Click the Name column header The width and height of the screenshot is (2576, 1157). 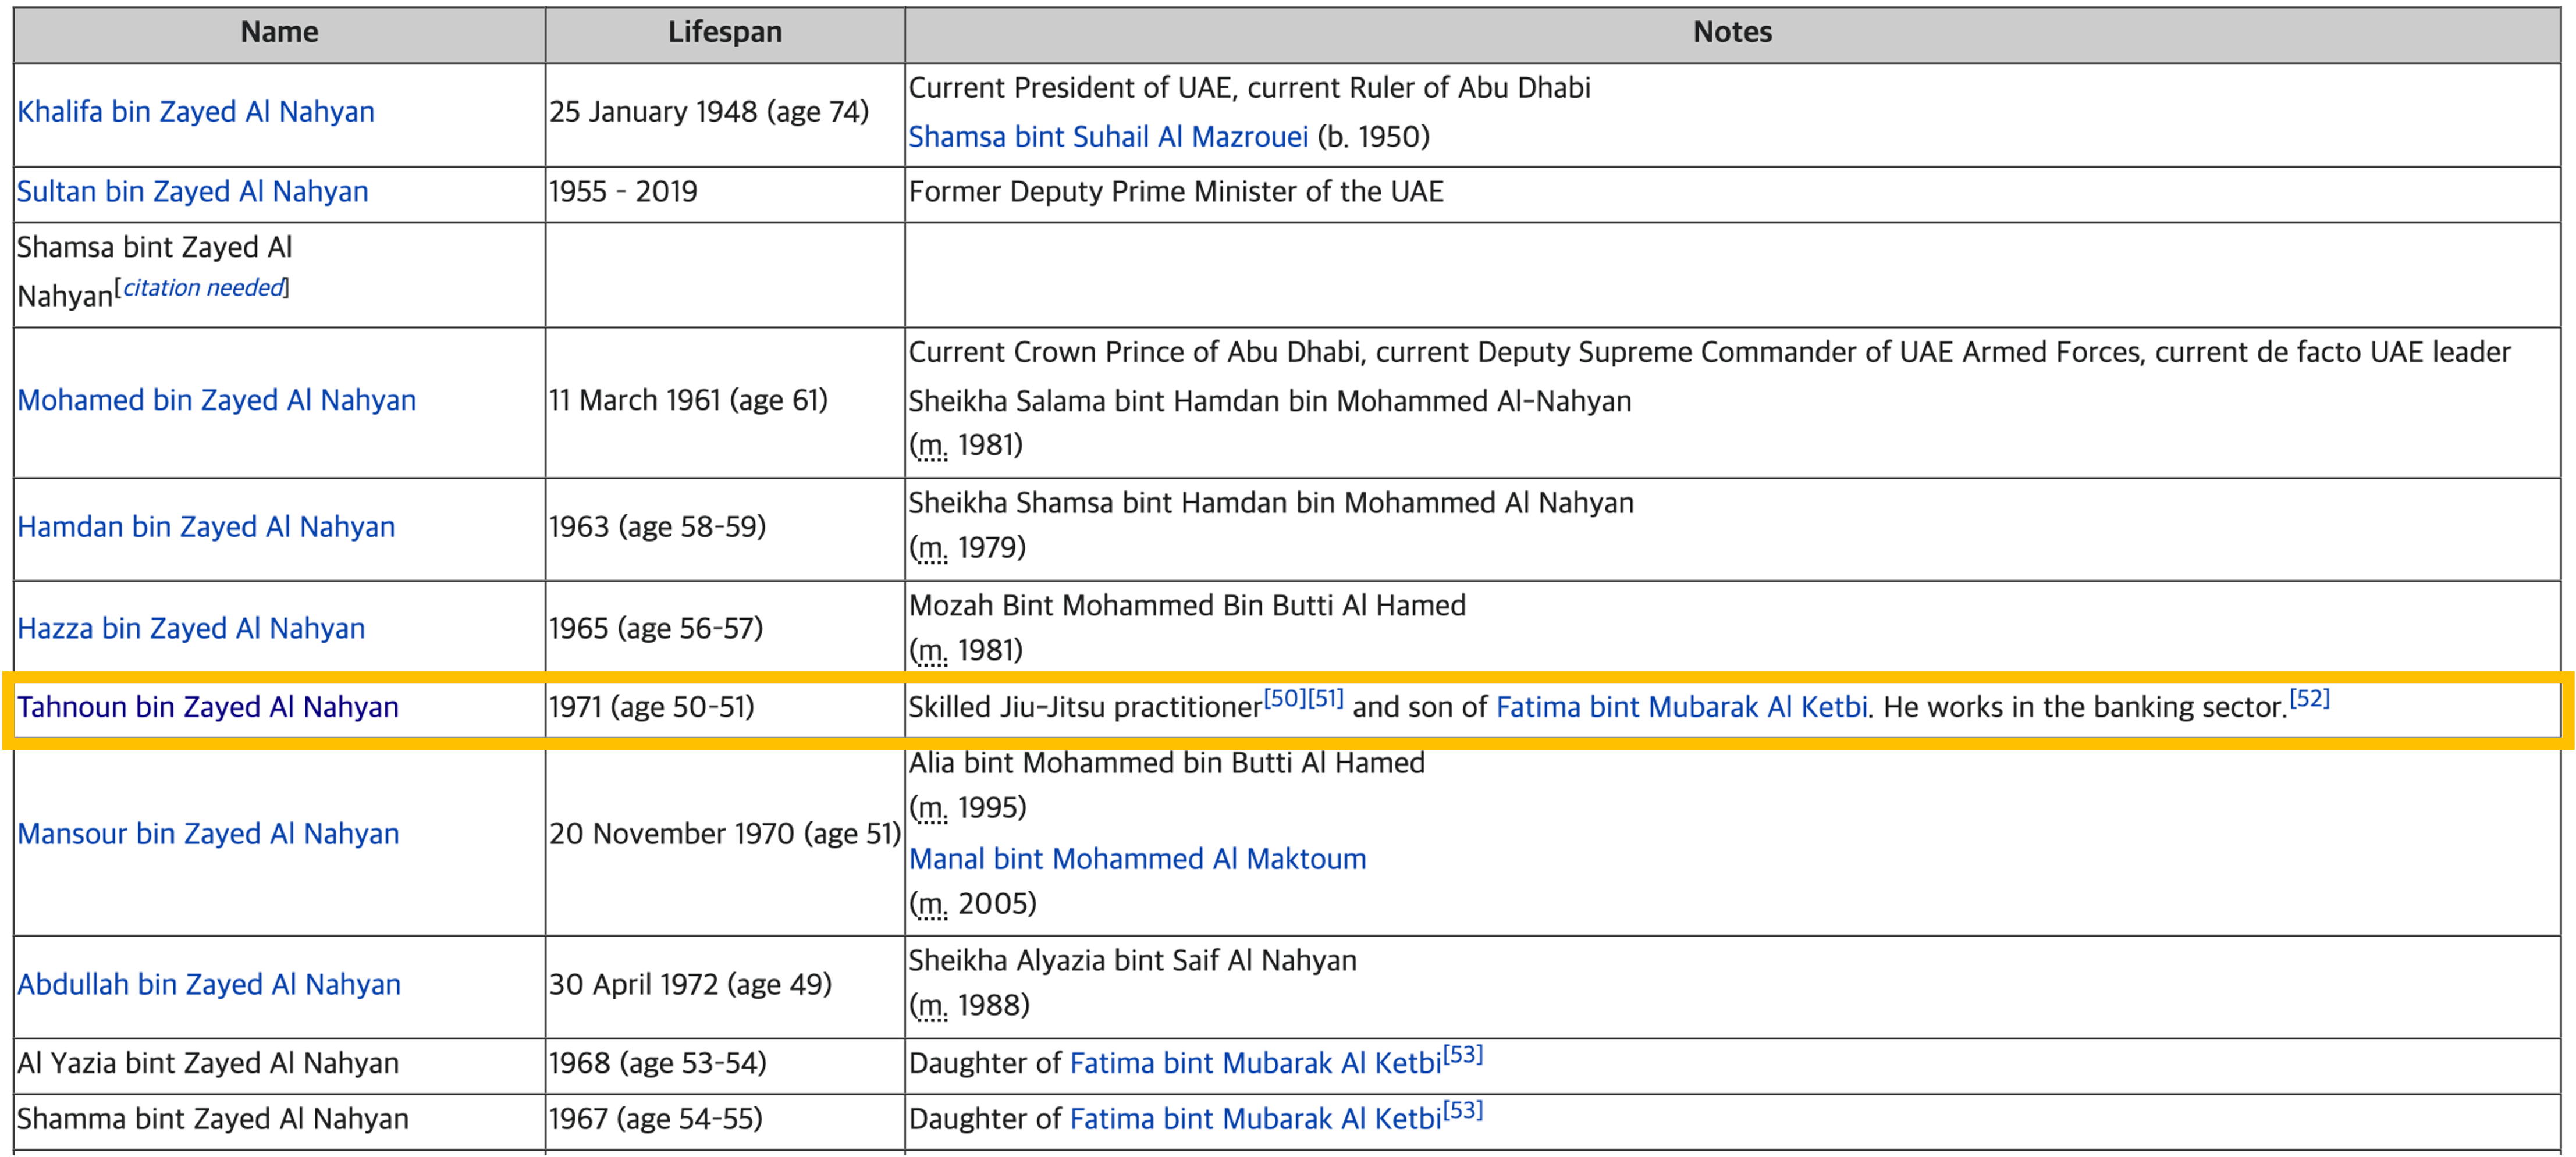[279, 32]
